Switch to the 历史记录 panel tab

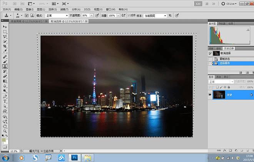coord(229,48)
